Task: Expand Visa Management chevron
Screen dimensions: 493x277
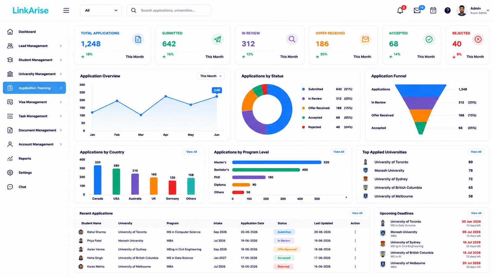Action: pyautogui.click(x=61, y=102)
